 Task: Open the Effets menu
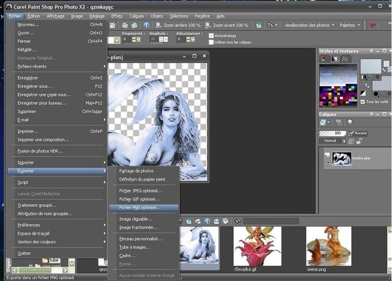[x=117, y=16]
